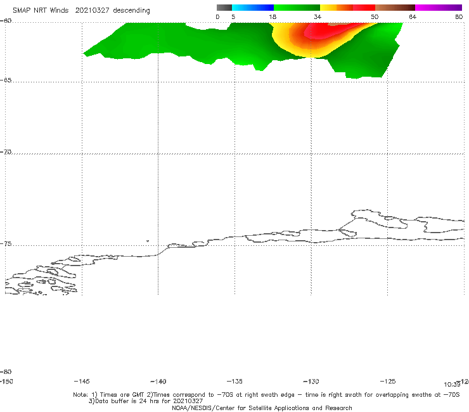Click the longitude label '-135'
Screen dimensions: 469x412
(x=234, y=382)
